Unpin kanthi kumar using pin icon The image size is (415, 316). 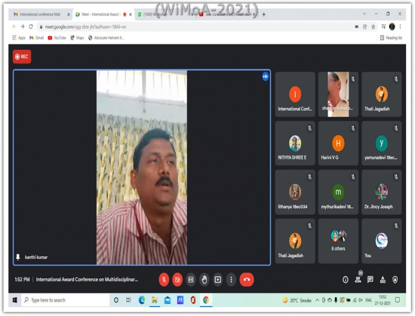18,257
